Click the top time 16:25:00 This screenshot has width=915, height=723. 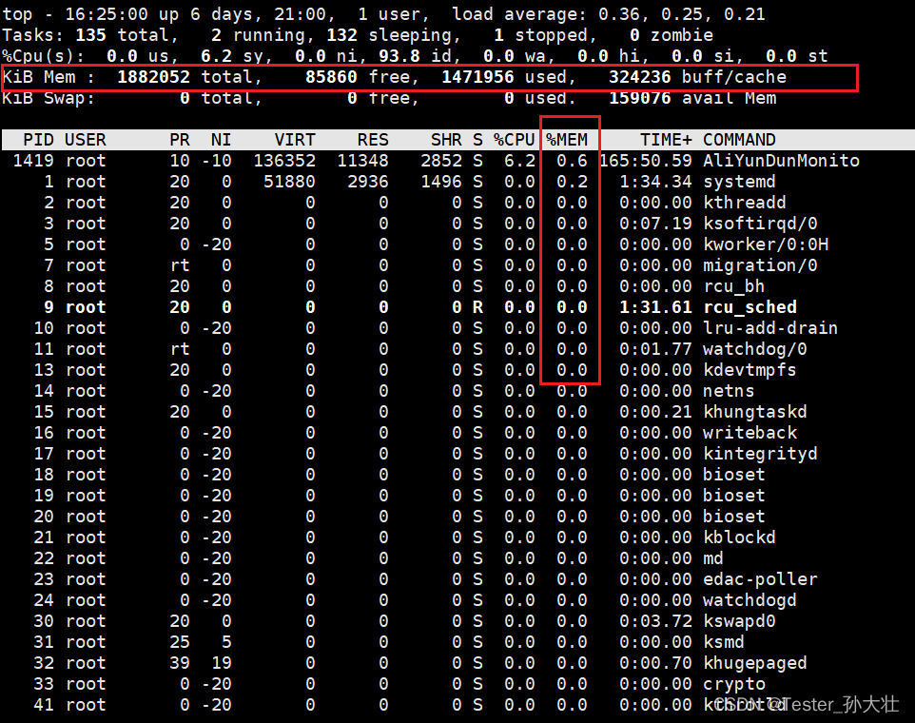pos(107,14)
